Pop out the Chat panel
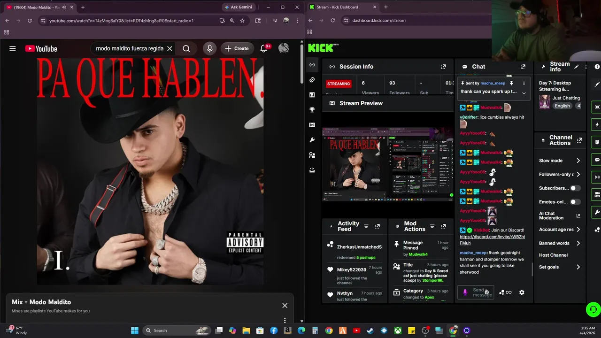601x338 pixels. (523, 67)
